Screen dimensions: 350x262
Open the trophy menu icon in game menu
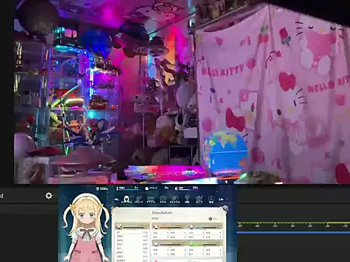[x=187, y=199]
